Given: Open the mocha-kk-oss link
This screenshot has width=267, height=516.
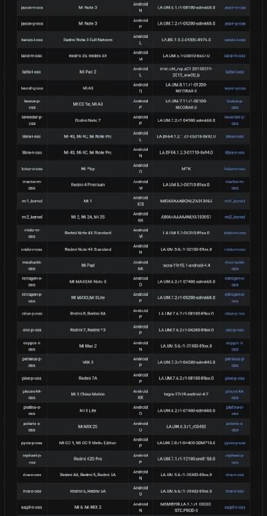Looking at the screenshot, I should pyautogui.click(x=234, y=265).
